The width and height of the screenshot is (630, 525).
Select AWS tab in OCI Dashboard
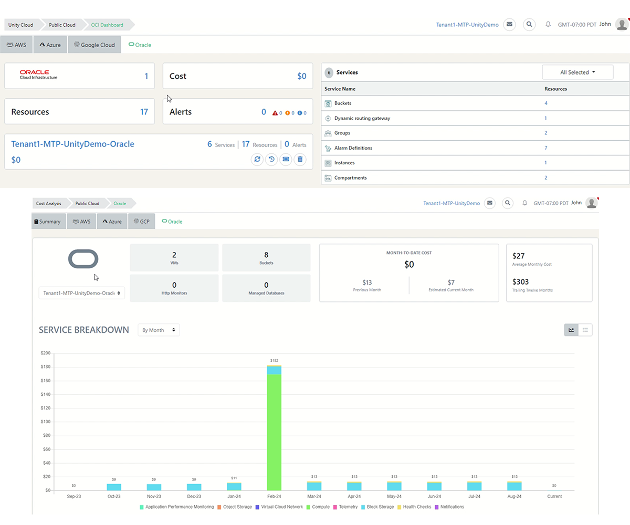click(16, 45)
